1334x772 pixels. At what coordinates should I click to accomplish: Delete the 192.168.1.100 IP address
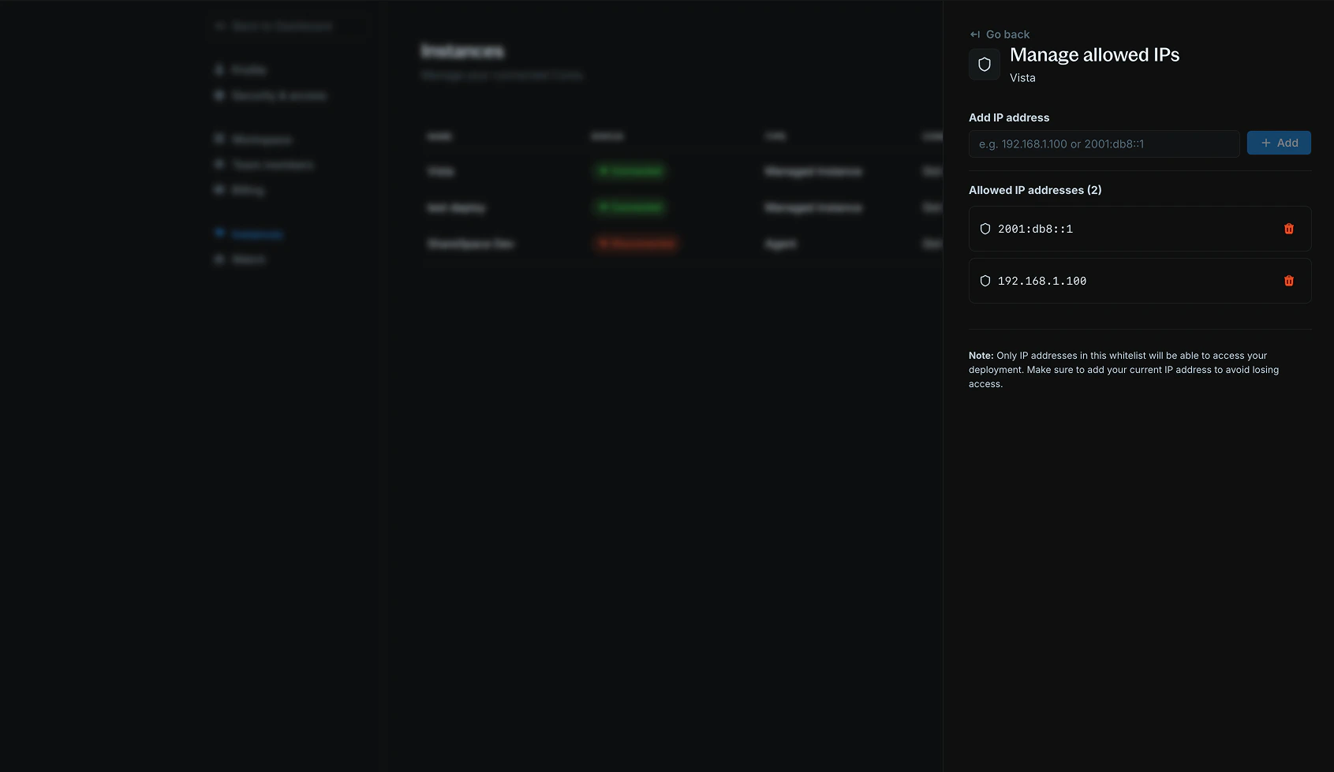pyautogui.click(x=1289, y=281)
